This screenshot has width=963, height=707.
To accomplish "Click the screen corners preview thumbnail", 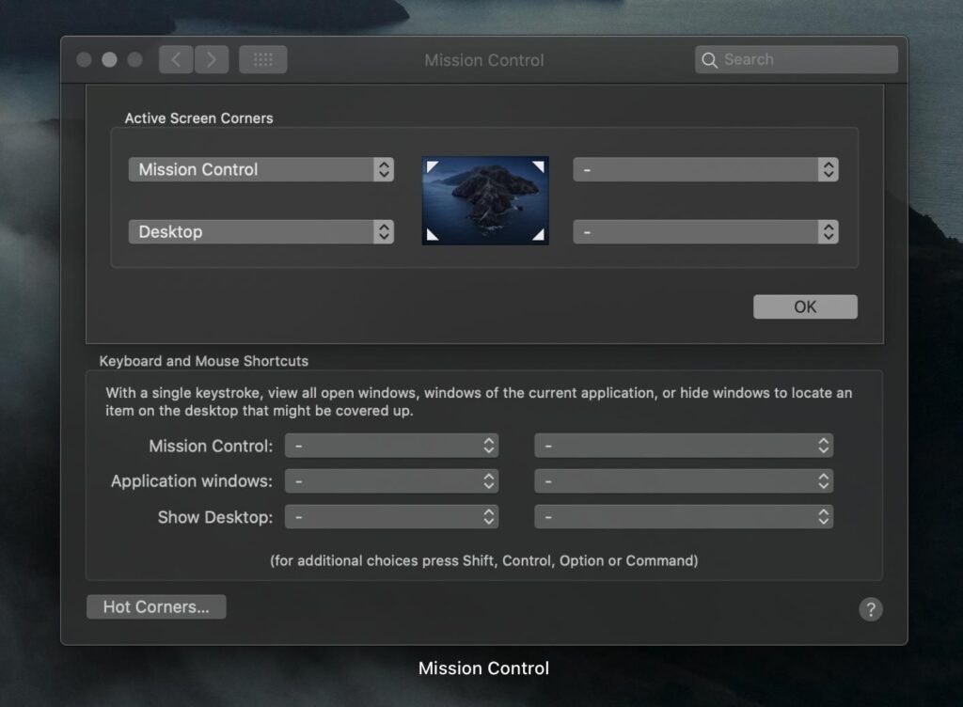I will coord(485,200).
